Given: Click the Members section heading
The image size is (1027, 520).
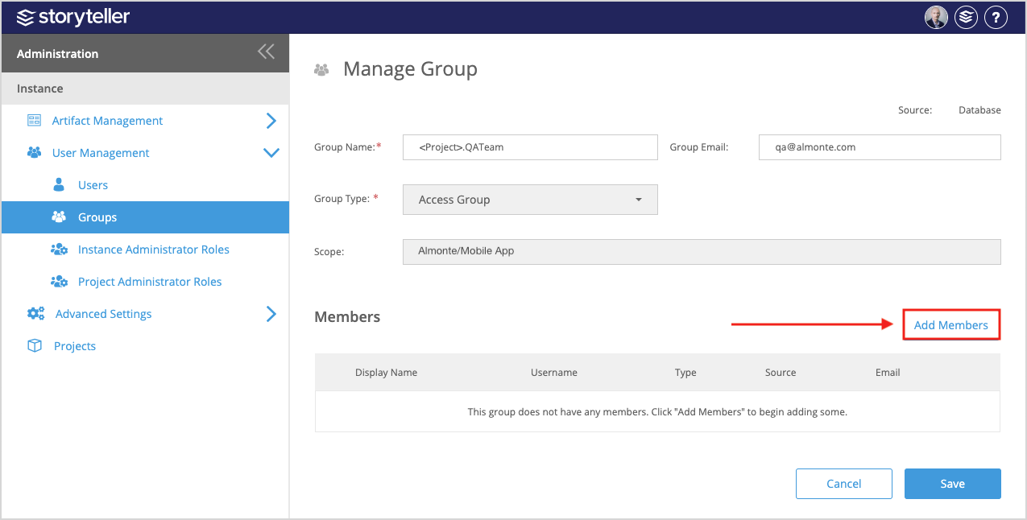Looking at the screenshot, I should (347, 317).
